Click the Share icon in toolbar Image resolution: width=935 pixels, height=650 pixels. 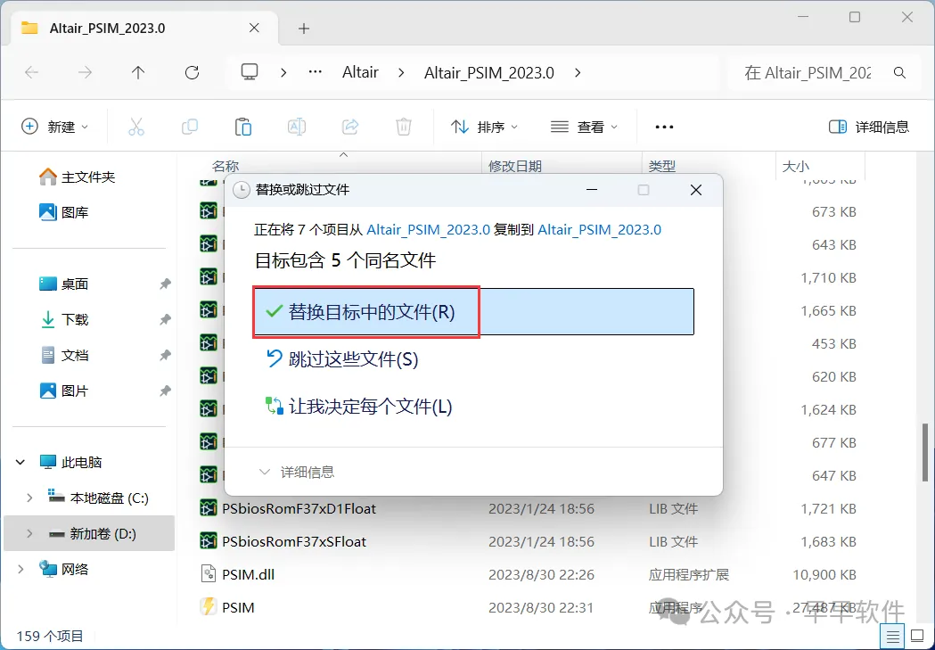[350, 127]
